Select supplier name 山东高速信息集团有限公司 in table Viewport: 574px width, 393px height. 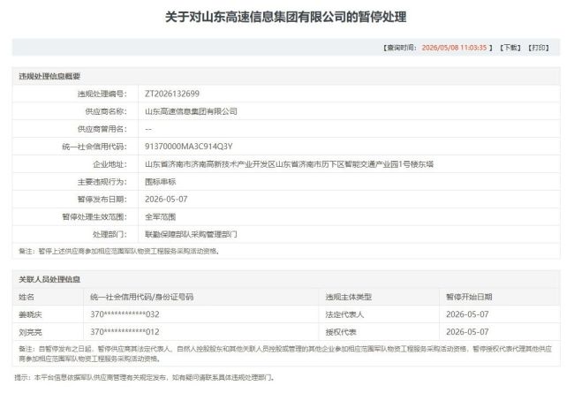click(x=191, y=111)
